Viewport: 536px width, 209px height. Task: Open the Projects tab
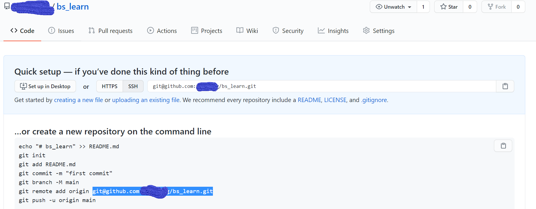coord(207,31)
